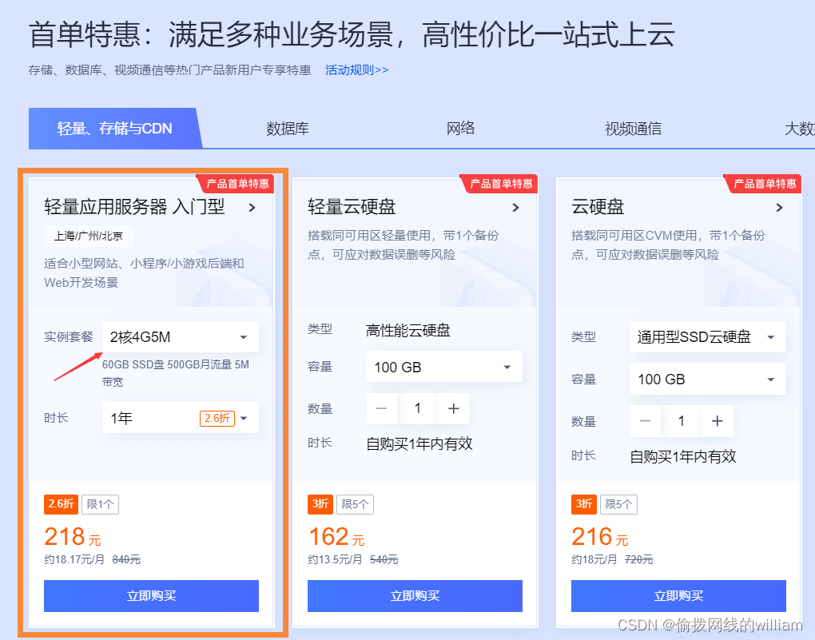The image size is (815, 640).
Task: Click the 上海/广州/北京 region tag
Action: [x=89, y=236]
